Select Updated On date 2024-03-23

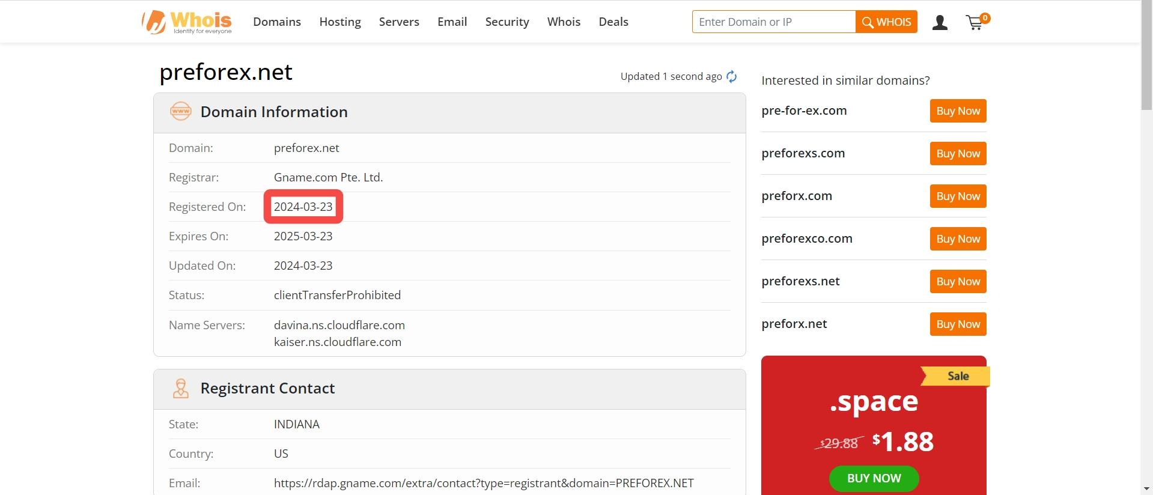(x=303, y=266)
